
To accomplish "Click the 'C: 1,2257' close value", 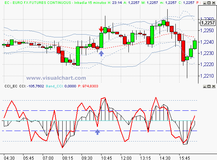I will point(187,3).
